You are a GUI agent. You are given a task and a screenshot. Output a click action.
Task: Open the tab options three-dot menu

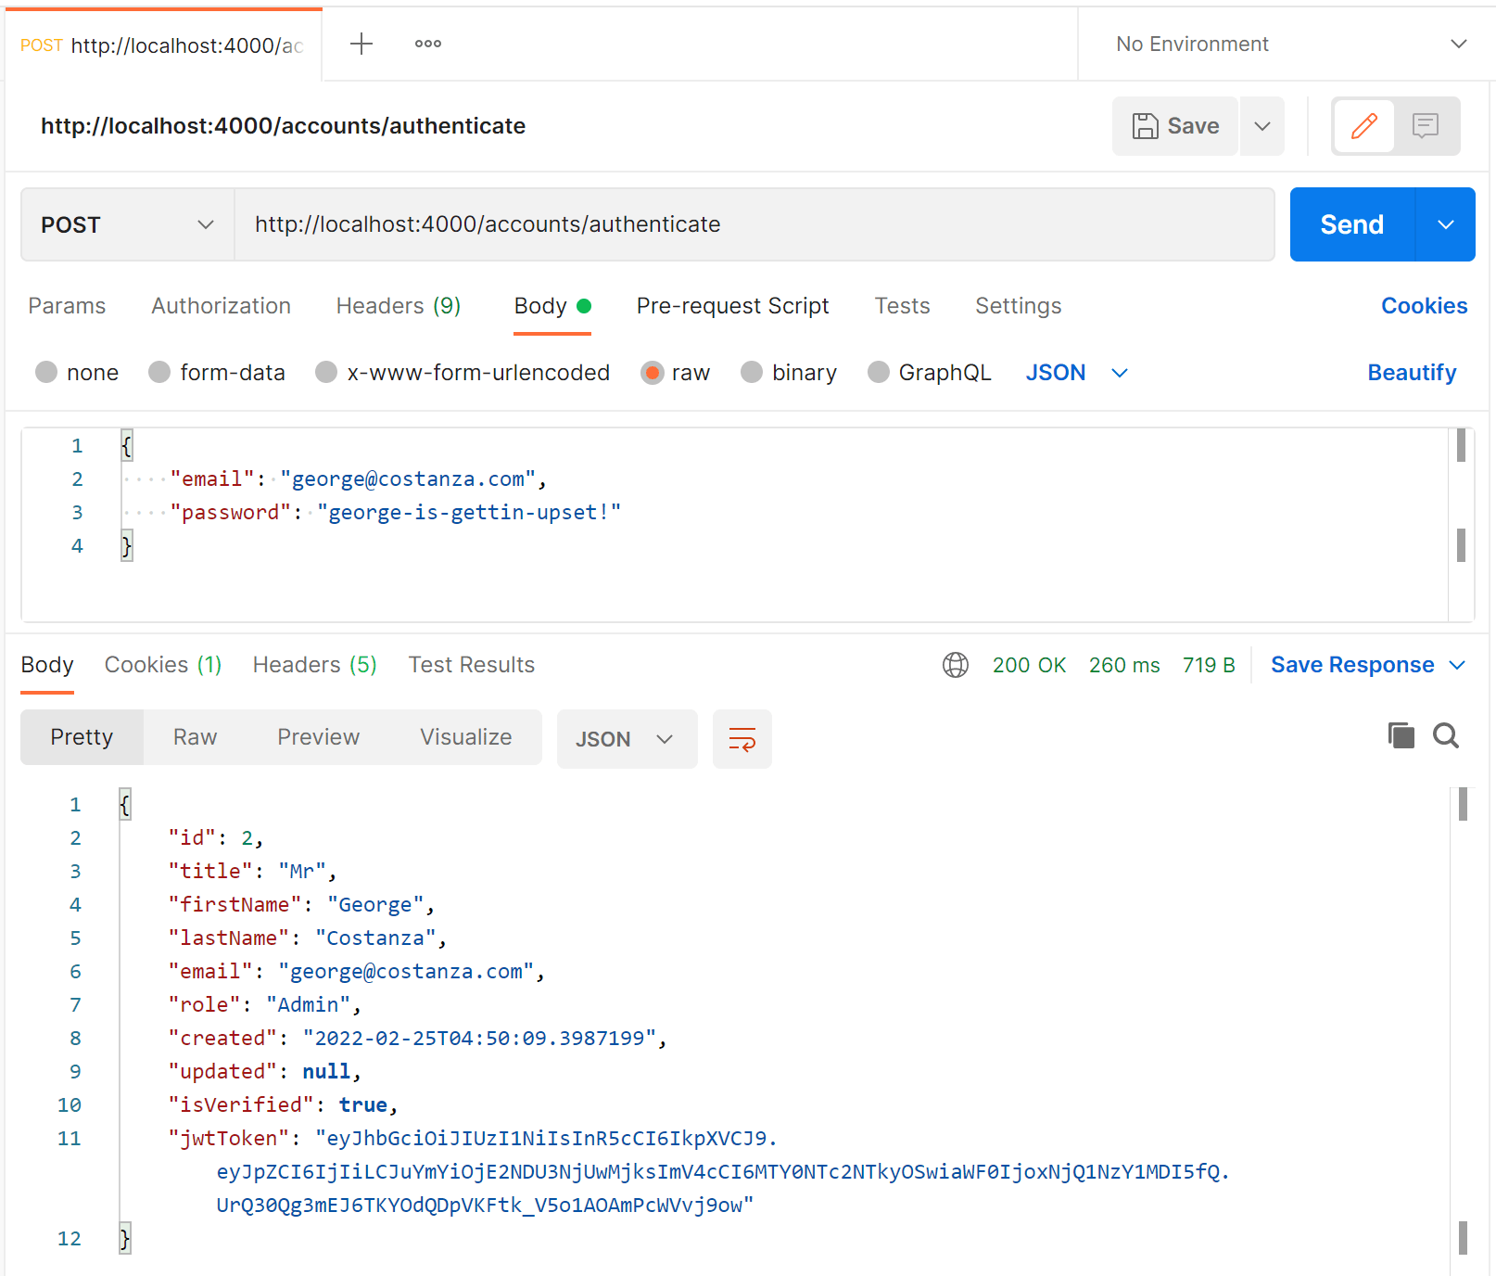(x=428, y=44)
